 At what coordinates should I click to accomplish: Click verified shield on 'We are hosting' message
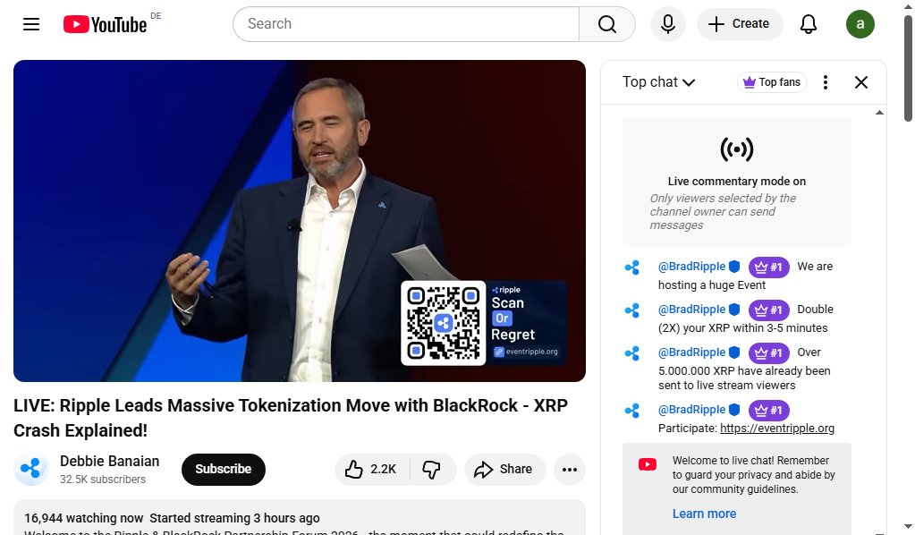point(734,267)
